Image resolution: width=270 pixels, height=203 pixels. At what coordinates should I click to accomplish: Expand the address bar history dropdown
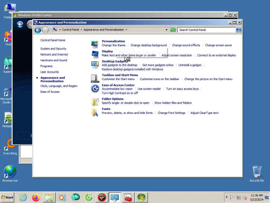click(x=166, y=30)
